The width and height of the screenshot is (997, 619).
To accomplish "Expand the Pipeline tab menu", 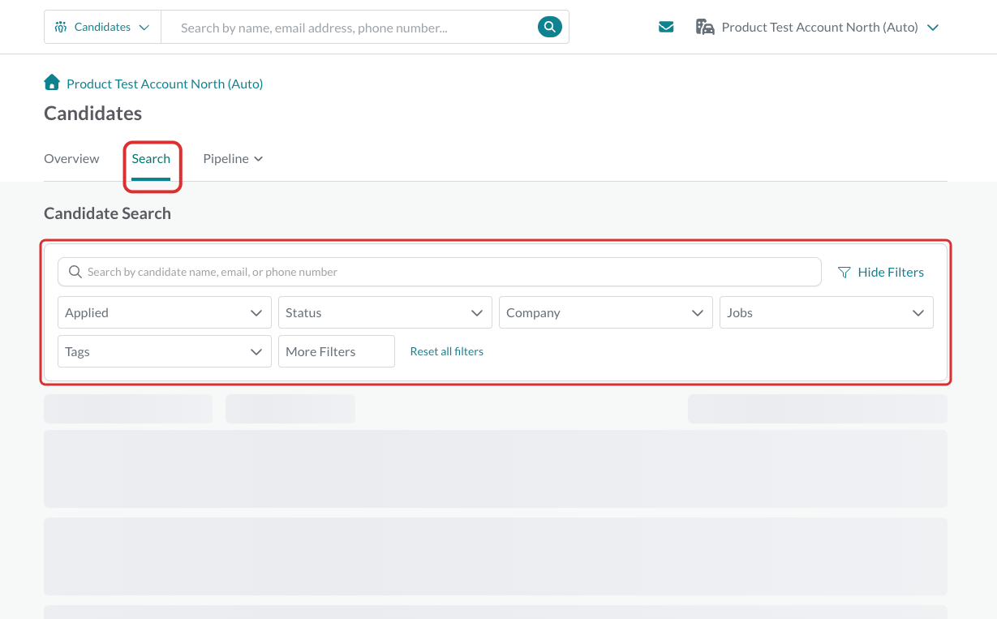I will click(233, 159).
